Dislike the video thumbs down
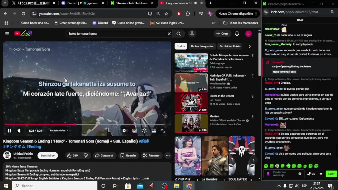This screenshot has width=338, height=190. [86, 155]
